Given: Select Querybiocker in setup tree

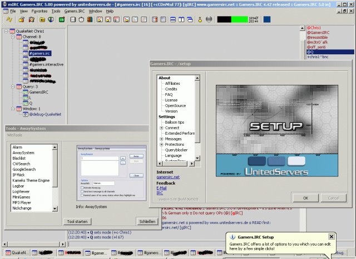Looking at the screenshot, I should pos(176,150).
